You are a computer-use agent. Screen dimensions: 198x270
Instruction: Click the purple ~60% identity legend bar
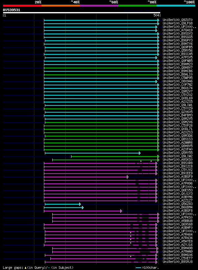pyautogui.click(x=99, y=6)
